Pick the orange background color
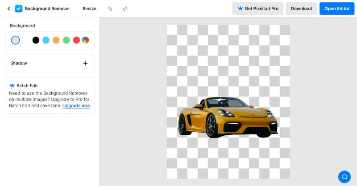 [x=56, y=40]
